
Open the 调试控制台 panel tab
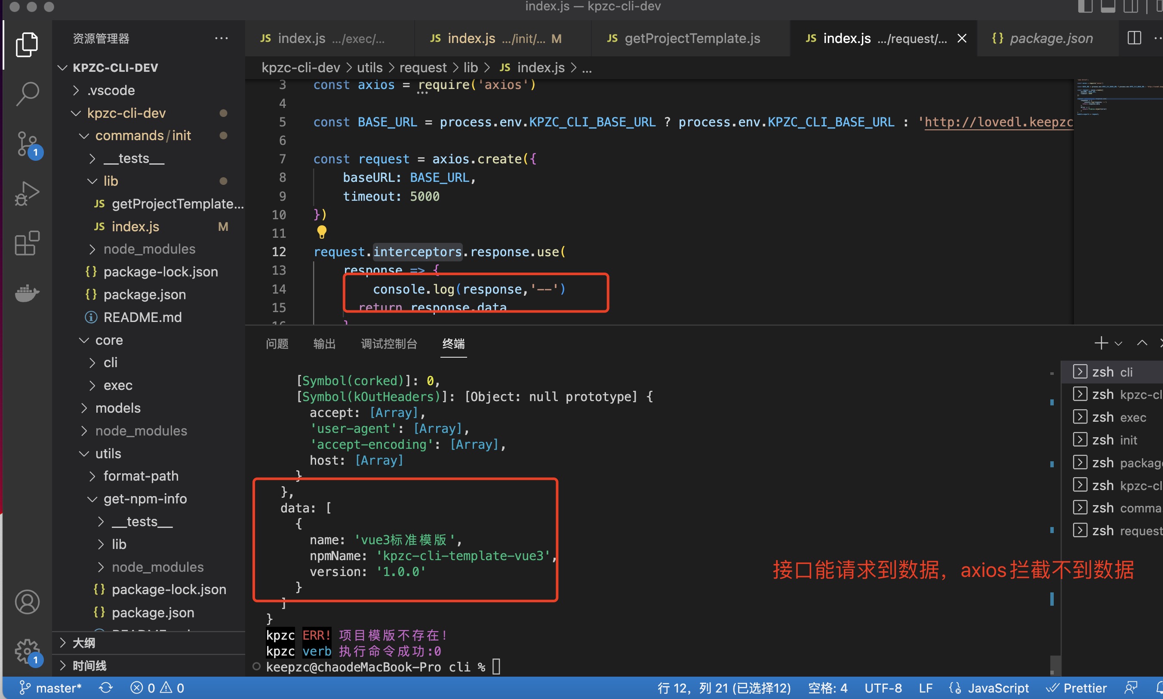click(389, 344)
